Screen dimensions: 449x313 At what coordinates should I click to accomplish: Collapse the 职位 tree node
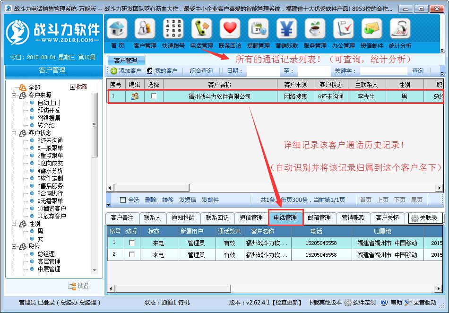point(14,246)
